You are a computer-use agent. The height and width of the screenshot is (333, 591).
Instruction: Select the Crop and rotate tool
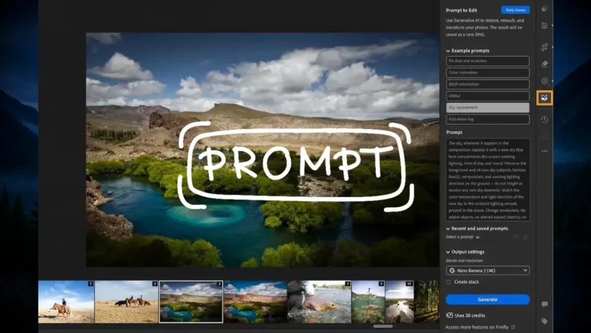(545, 47)
